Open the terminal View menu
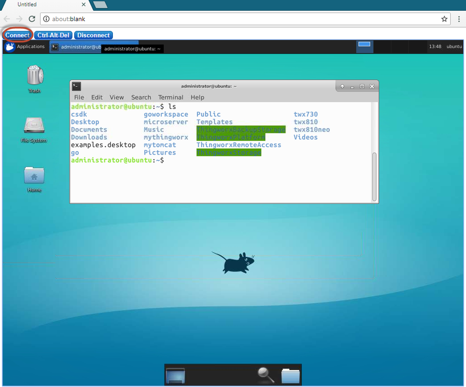Screen dimensions: 466x387 (x=117, y=97)
